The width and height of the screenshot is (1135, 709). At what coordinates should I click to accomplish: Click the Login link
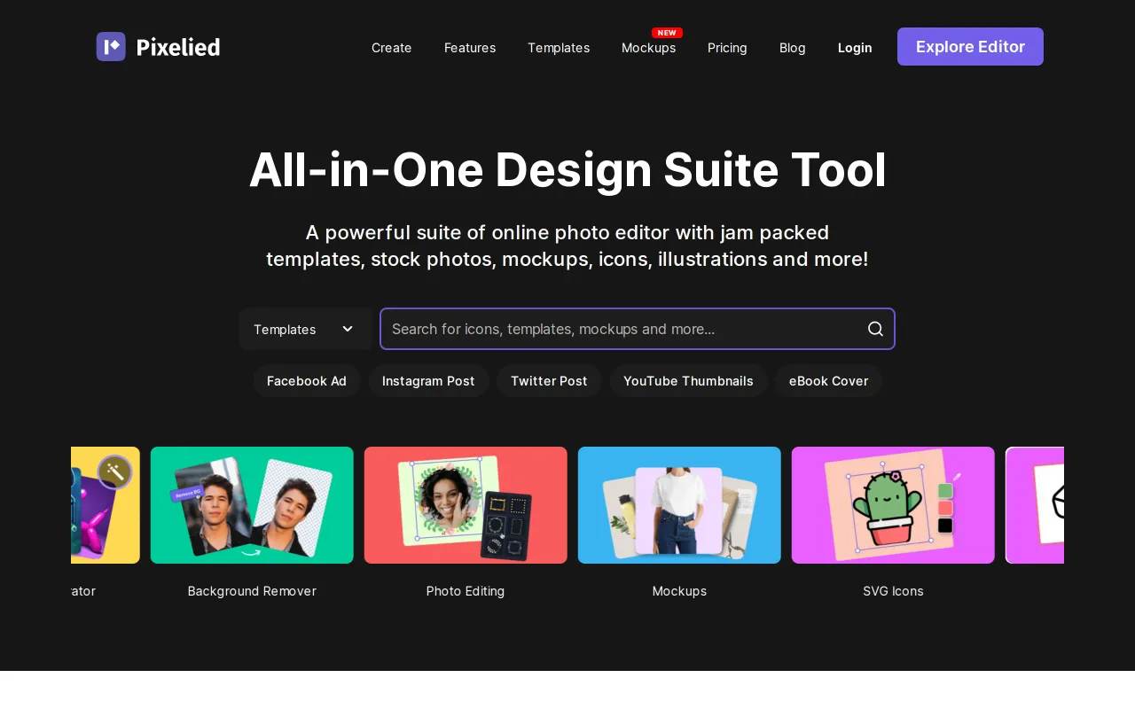point(855,48)
